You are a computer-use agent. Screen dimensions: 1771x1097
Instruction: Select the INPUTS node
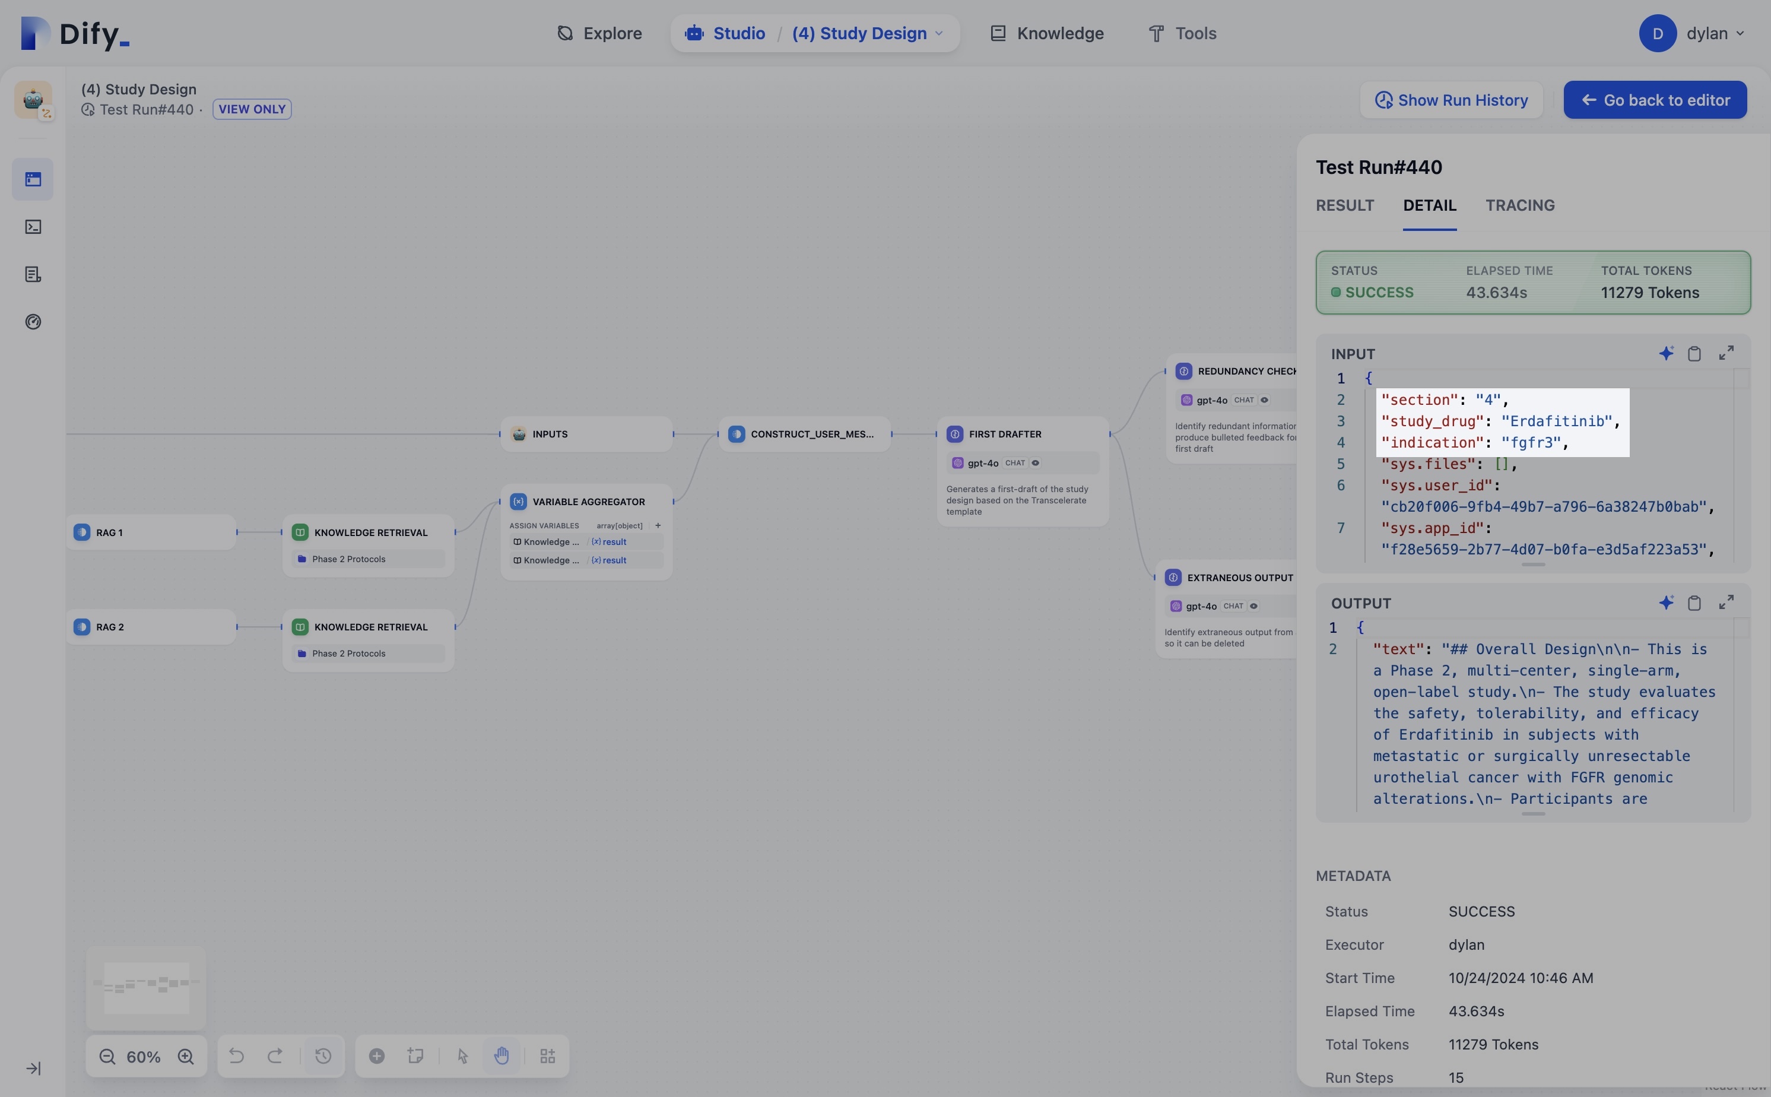pyautogui.click(x=586, y=434)
